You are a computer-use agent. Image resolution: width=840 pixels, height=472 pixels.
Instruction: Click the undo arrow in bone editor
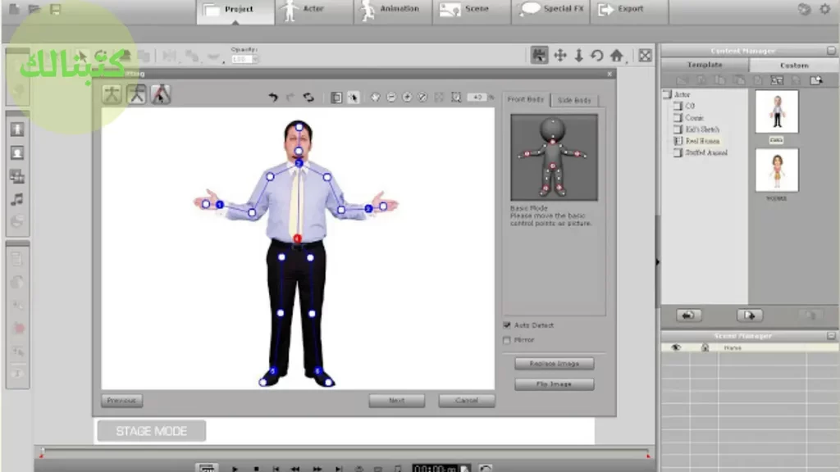[273, 98]
